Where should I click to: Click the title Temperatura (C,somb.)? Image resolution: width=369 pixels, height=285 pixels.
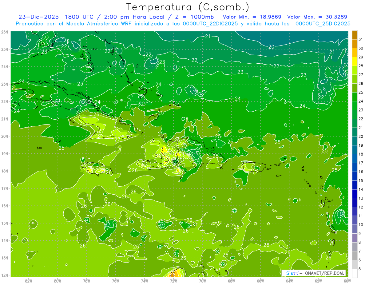tap(188, 7)
